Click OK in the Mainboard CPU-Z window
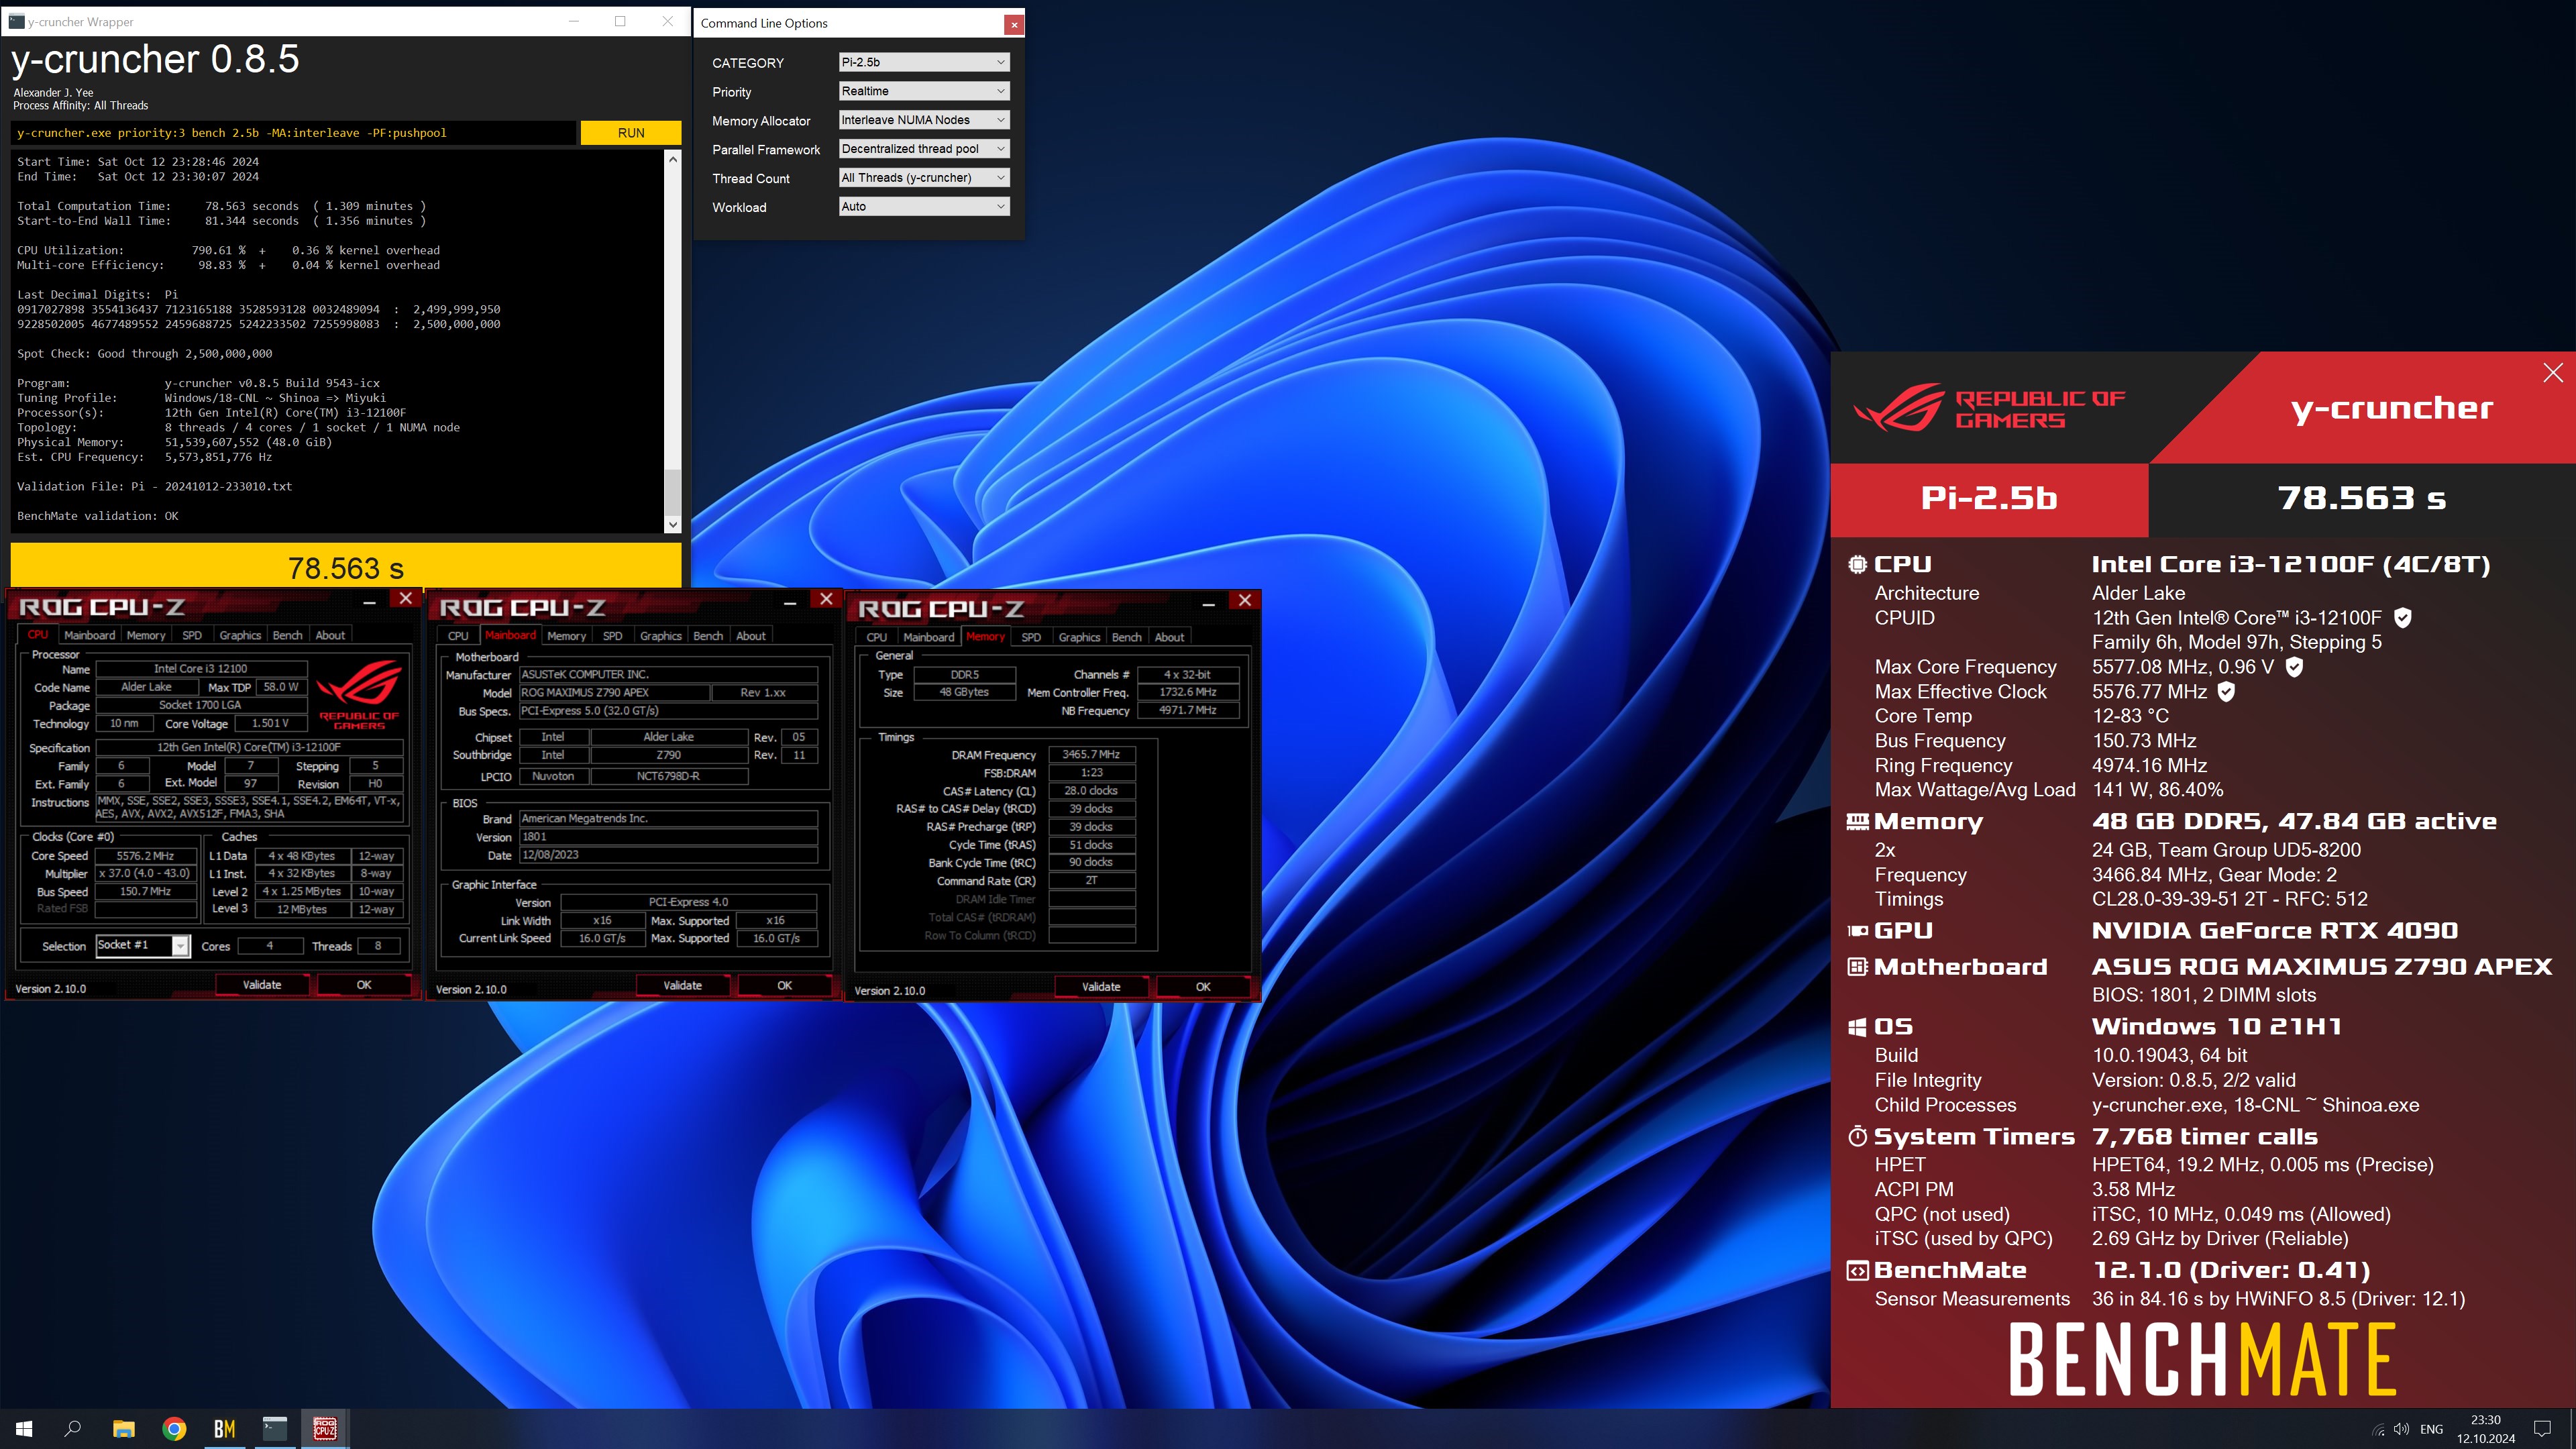 coord(784,986)
